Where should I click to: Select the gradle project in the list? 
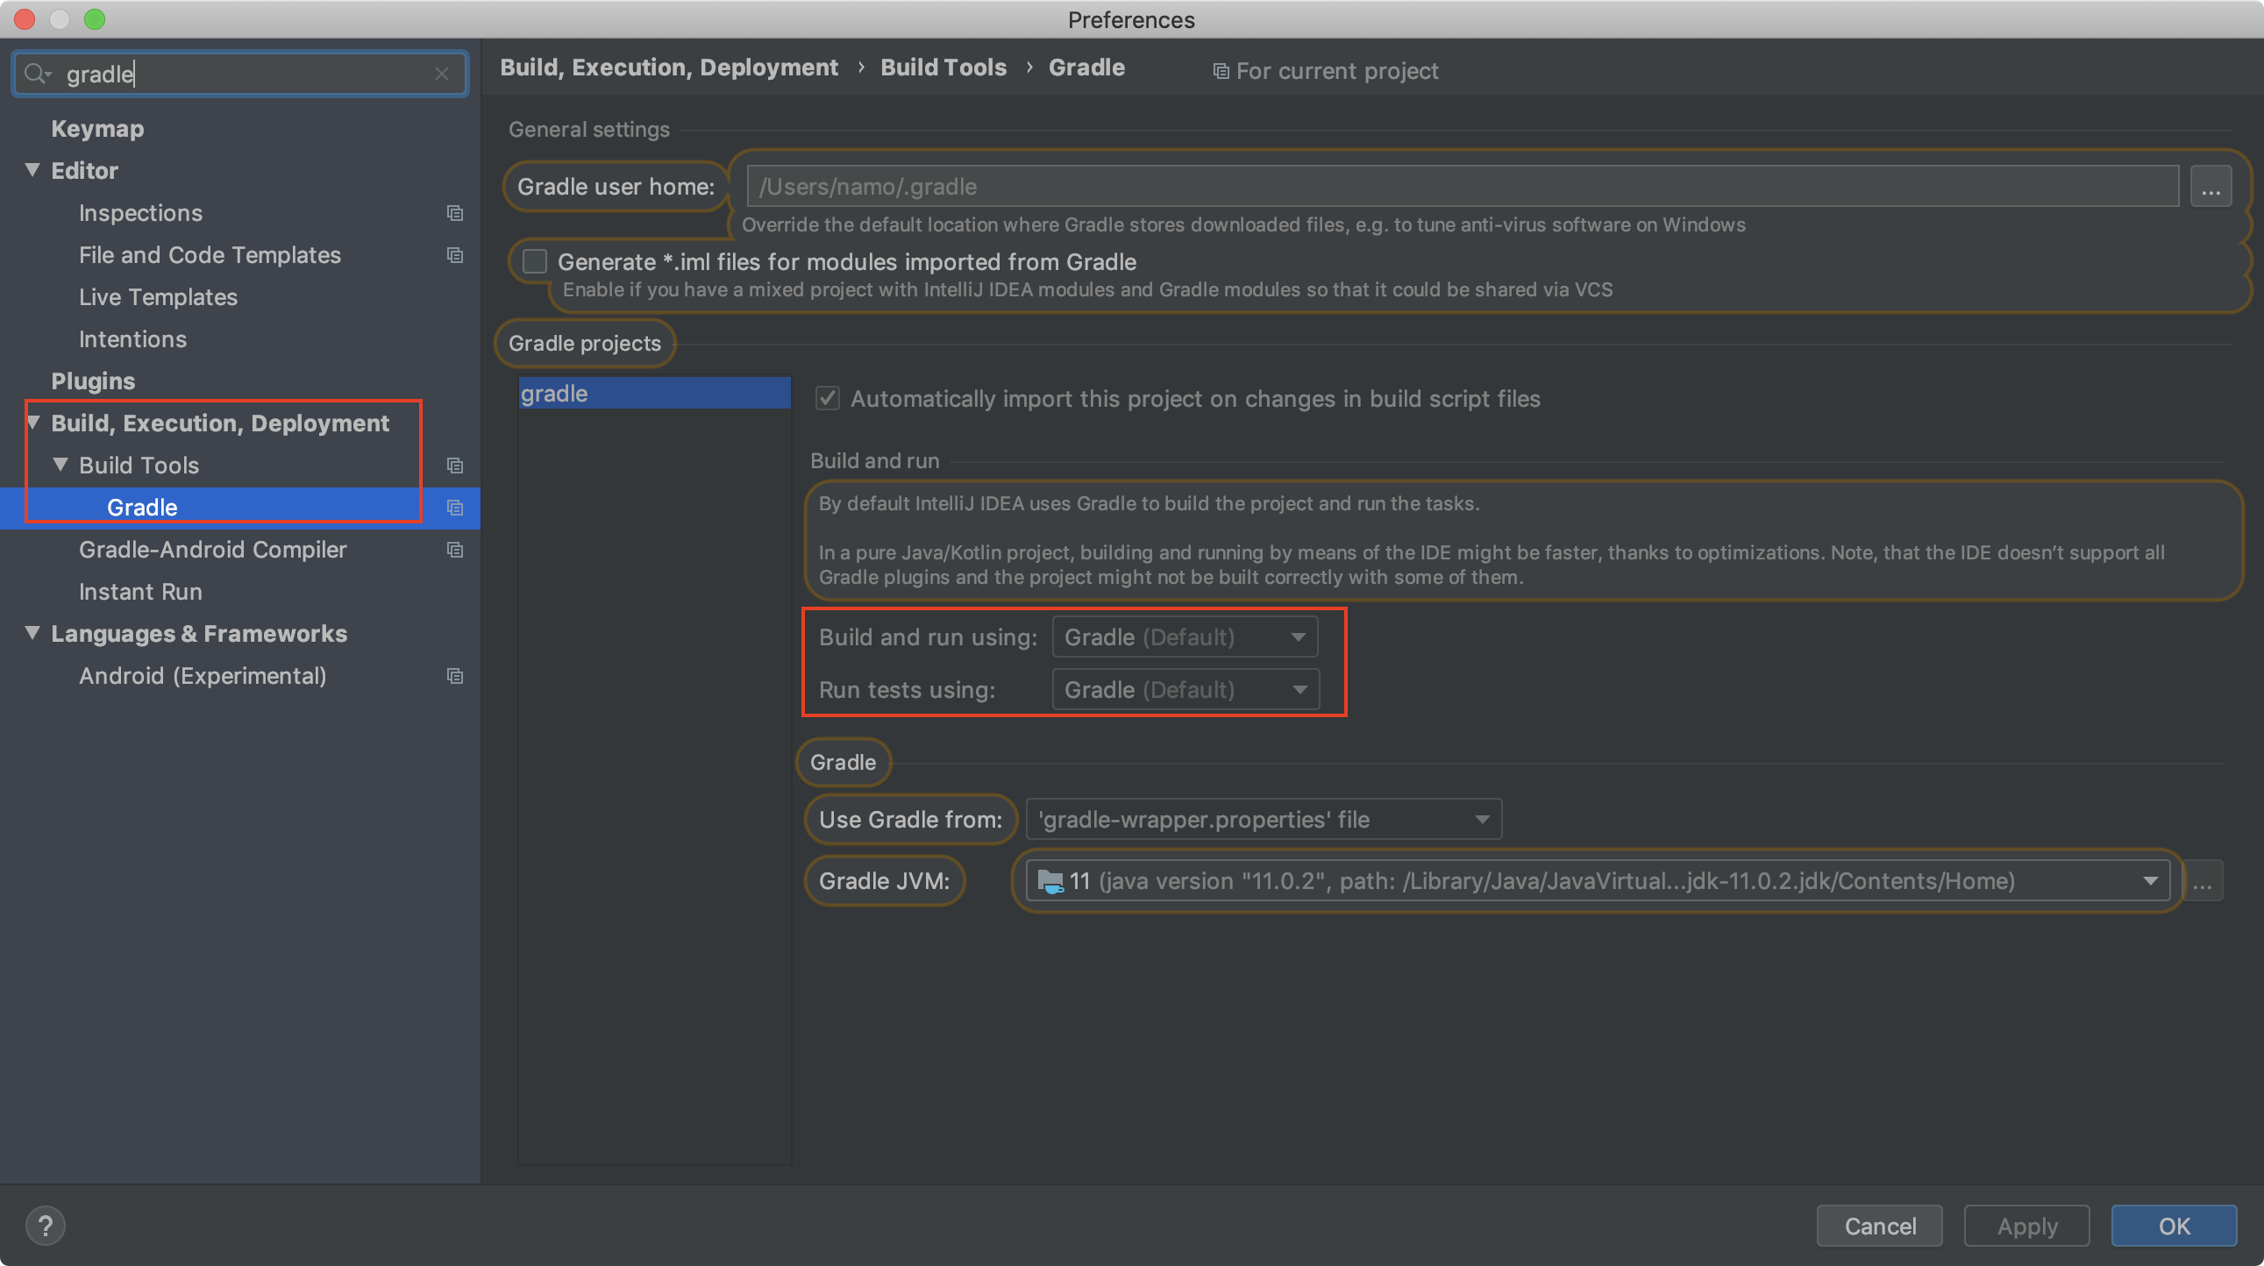tap(655, 393)
